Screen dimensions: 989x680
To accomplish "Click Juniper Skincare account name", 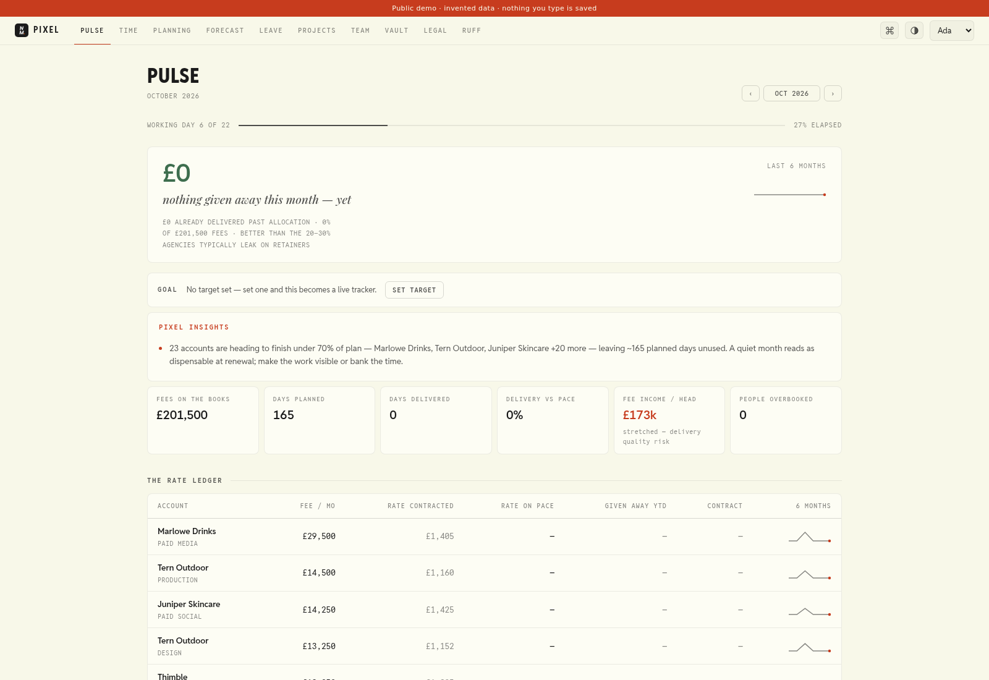I will click(x=189, y=604).
